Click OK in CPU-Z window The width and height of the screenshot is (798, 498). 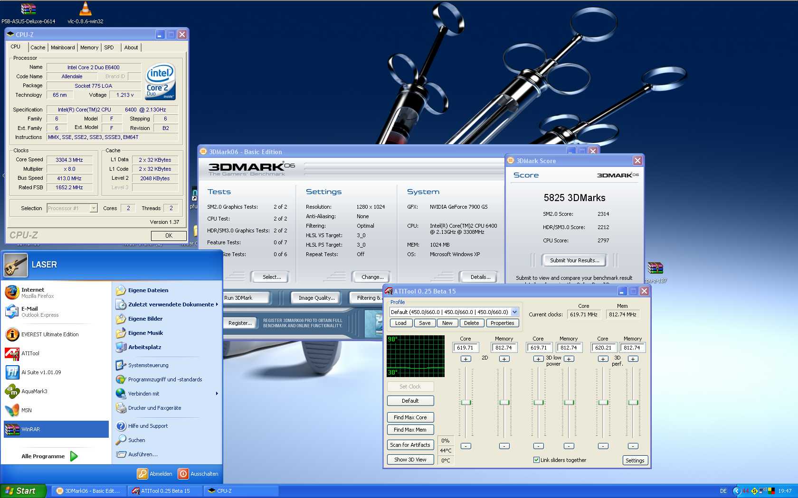coord(169,236)
